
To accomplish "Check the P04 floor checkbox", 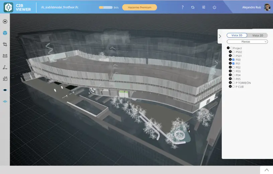I will [234, 75].
